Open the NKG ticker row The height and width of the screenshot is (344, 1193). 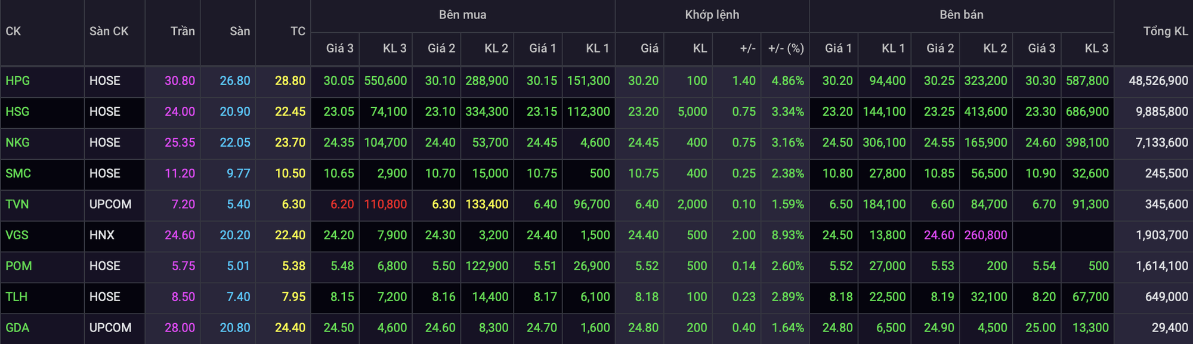17,142
